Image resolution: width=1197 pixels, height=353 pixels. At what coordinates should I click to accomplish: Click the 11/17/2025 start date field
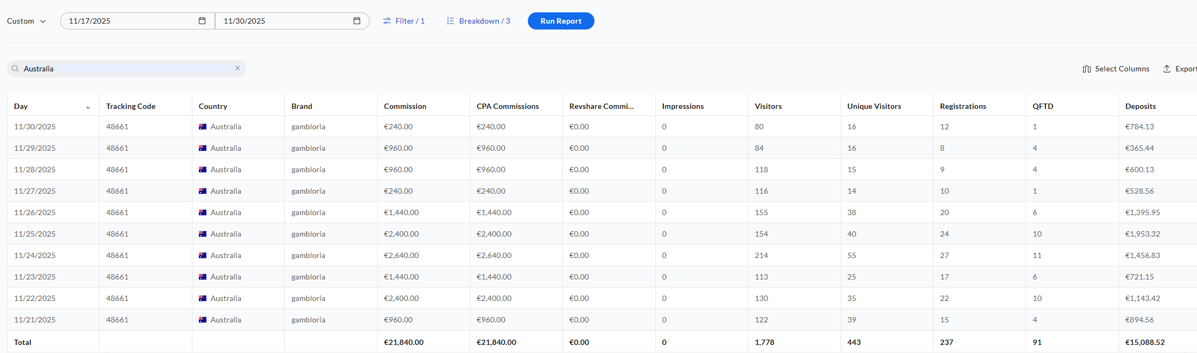(129, 21)
